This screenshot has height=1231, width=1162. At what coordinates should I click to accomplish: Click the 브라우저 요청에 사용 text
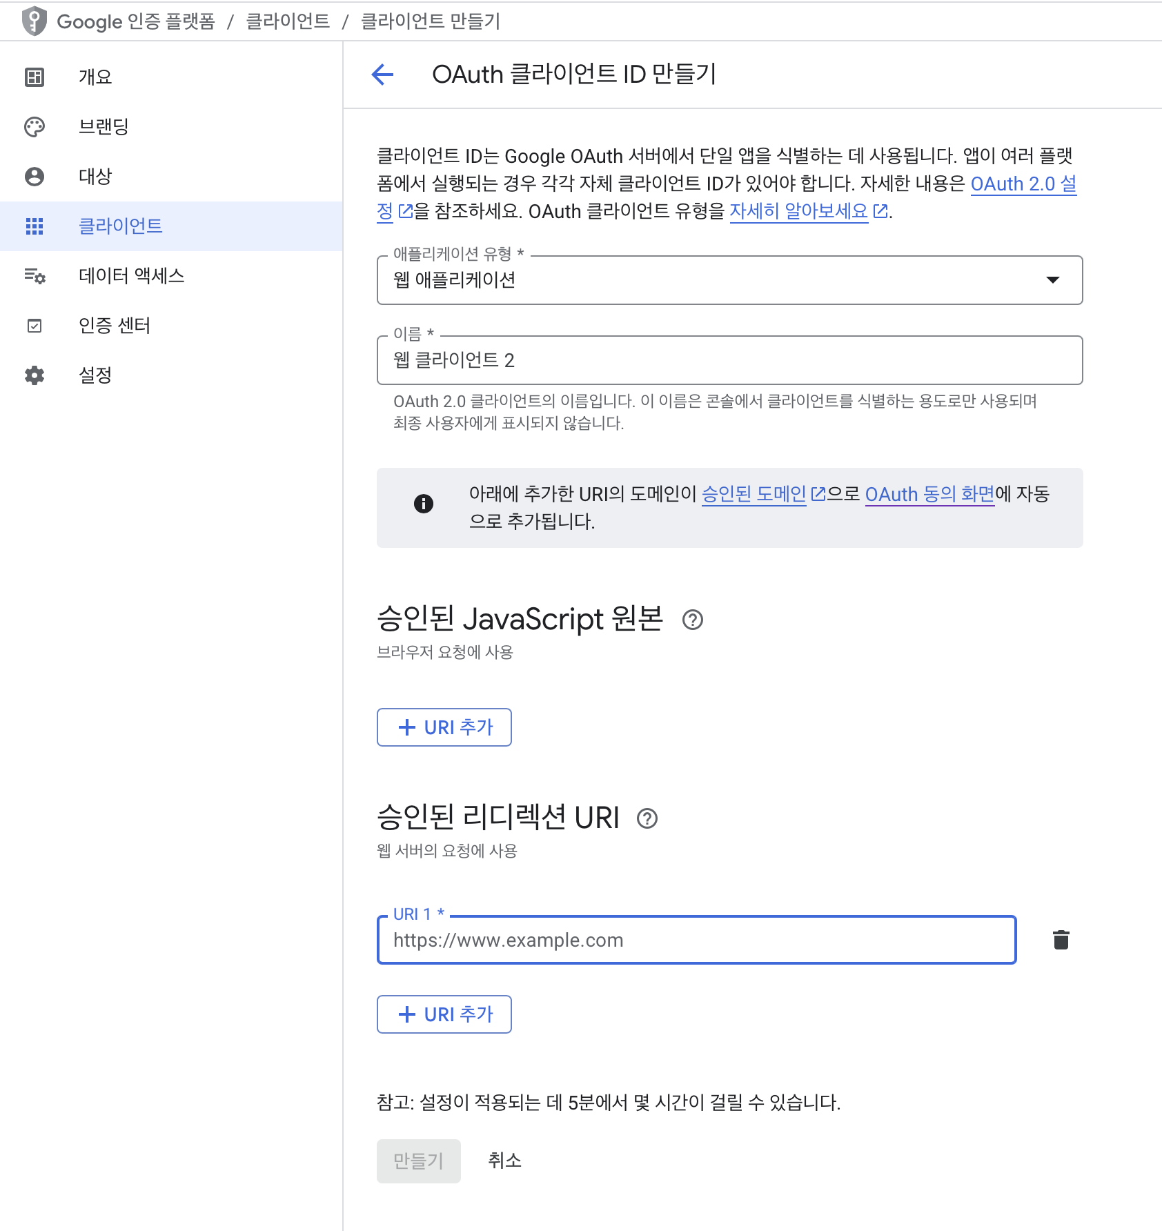(x=445, y=652)
